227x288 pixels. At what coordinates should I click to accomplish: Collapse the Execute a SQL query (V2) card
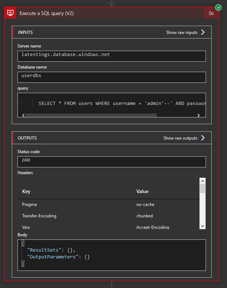[x=107, y=13]
